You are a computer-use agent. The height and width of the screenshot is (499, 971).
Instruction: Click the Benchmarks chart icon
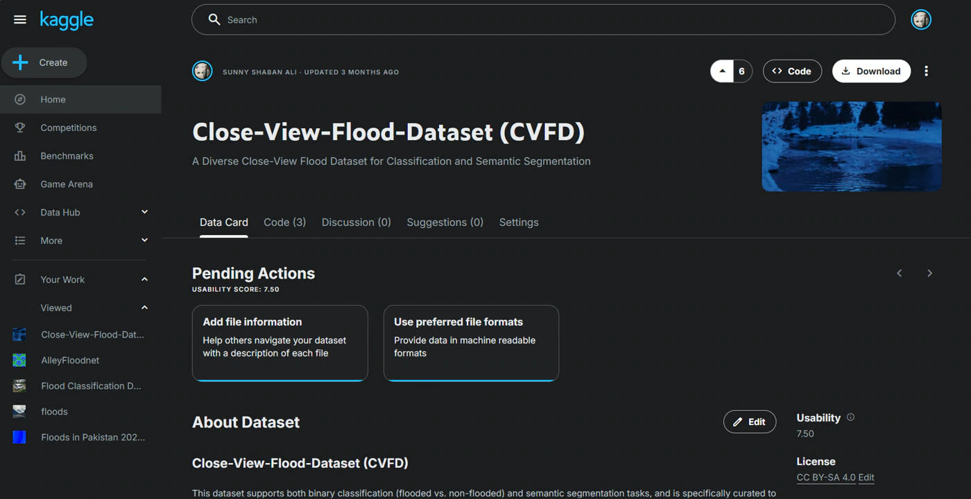20,156
